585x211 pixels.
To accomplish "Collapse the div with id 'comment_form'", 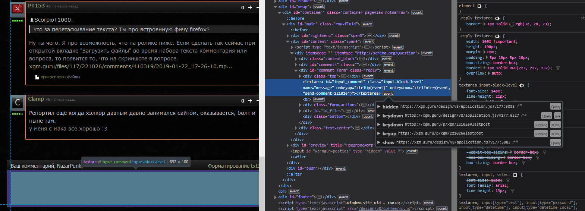I will 296,70.
